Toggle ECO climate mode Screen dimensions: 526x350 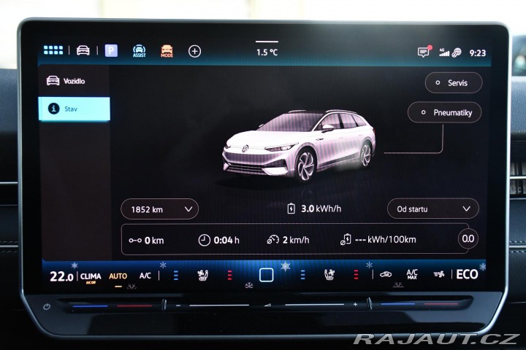click(467, 274)
